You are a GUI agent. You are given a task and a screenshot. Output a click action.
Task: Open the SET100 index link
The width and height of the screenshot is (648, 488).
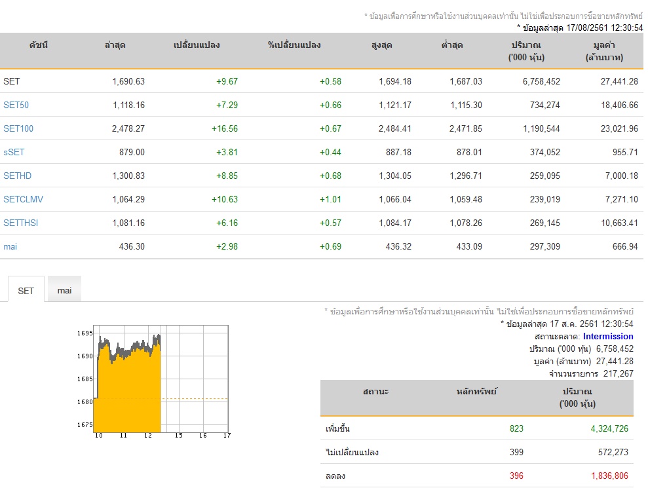tap(18, 128)
